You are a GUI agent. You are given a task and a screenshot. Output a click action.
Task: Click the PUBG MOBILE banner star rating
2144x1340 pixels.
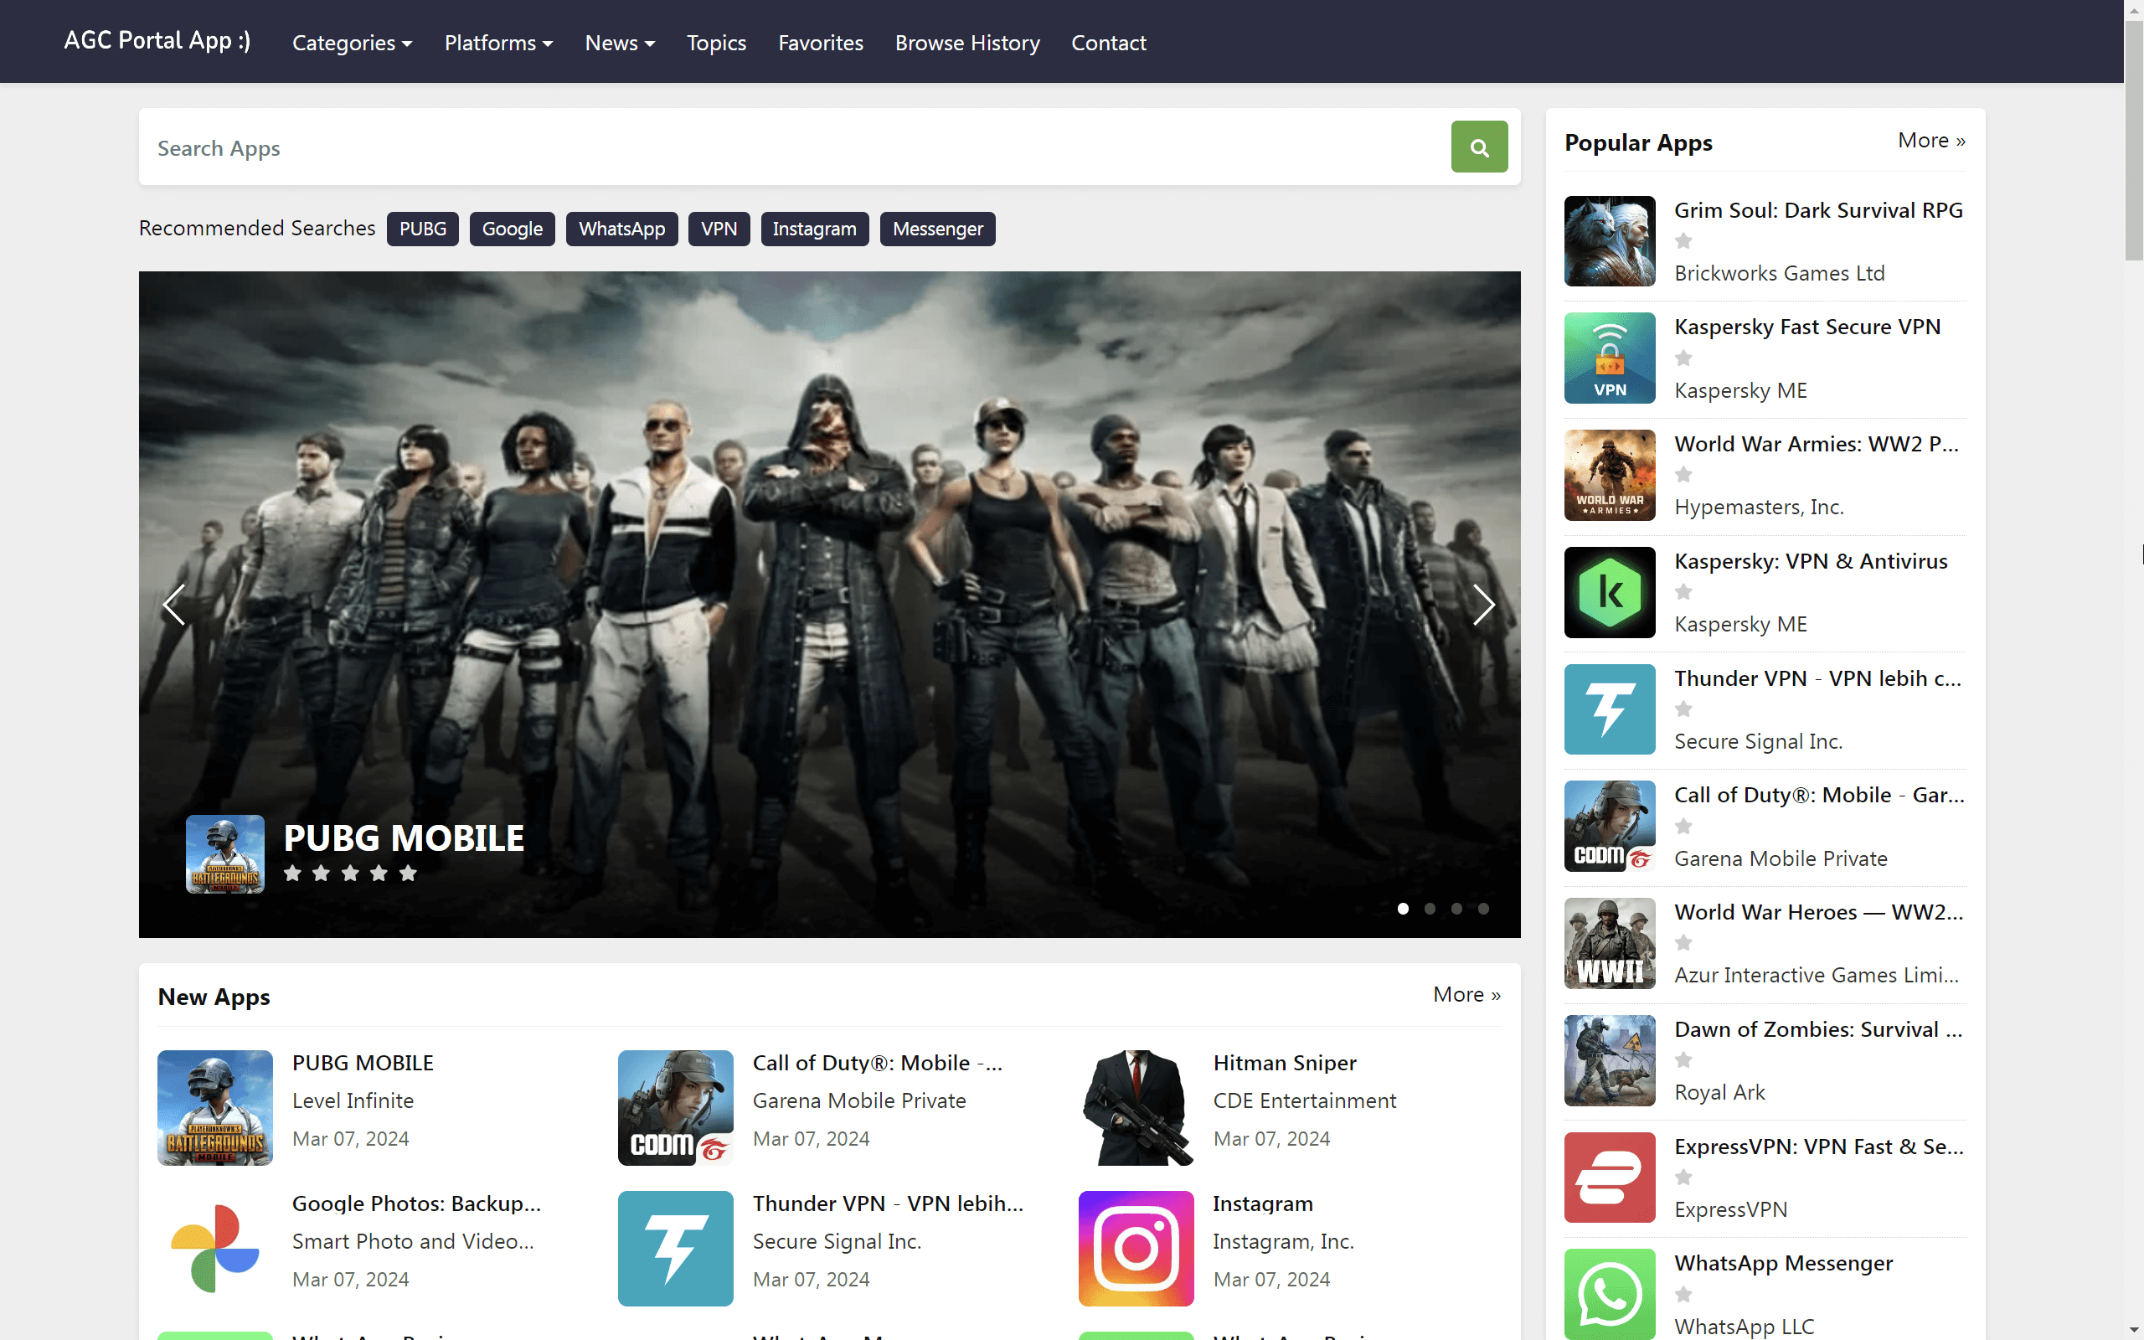(x=350, y=874)
